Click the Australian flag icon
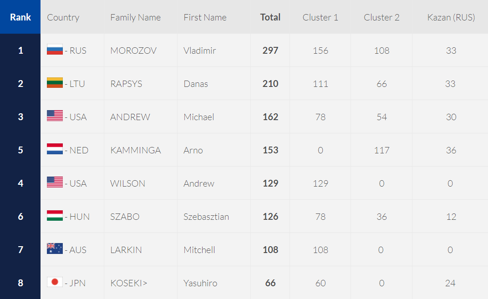 (55, 249)
